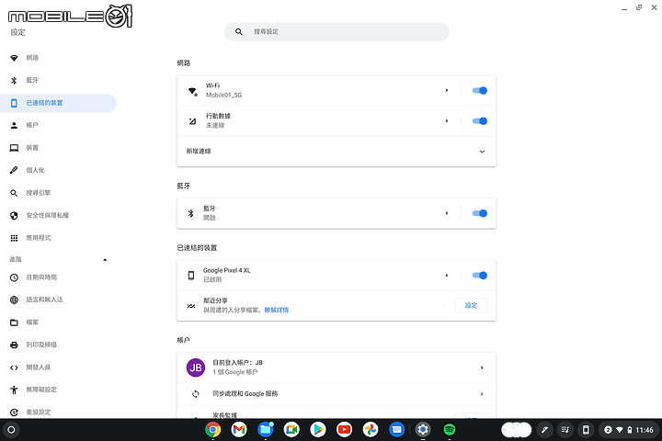Click the Settings gear icon on shelf
The image size is (662, 441).
(x=423, y=430)
